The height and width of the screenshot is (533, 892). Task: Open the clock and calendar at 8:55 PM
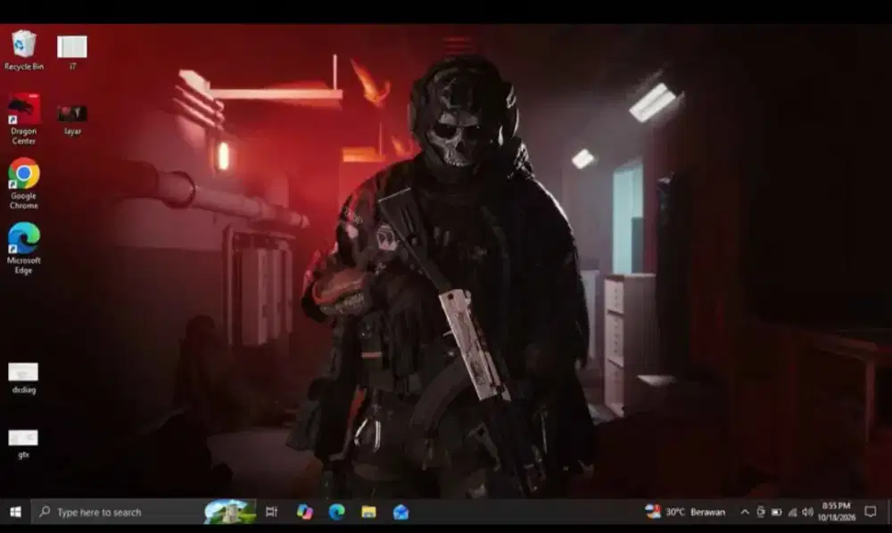[837, 512]
